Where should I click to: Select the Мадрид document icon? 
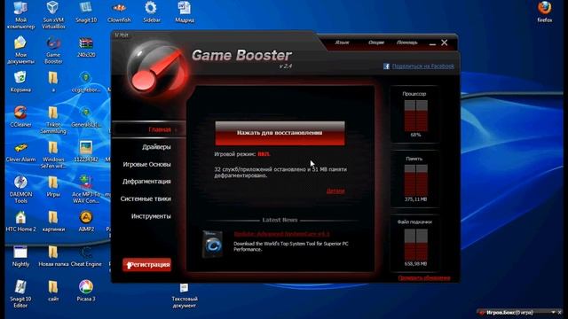(x=185, y=12)
